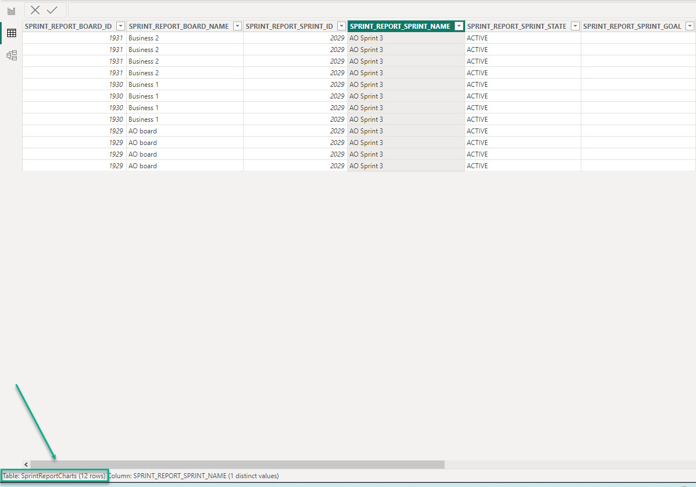Commit the formula with the checkmark icon
The image size is (696, 487).
tap(52, 10)
